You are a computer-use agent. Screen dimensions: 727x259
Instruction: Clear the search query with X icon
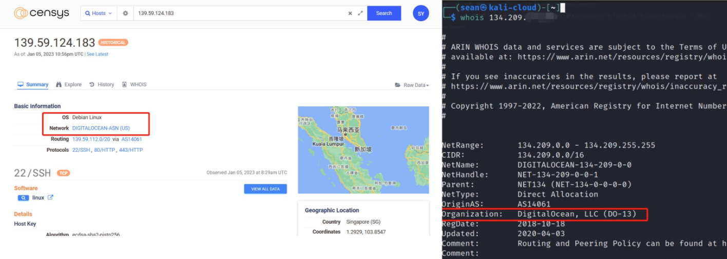(350, 13)
